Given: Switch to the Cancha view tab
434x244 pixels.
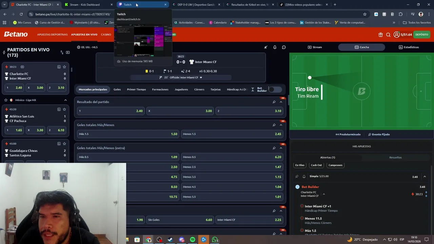Looking at the screenshot, I should (x=361, y=47).
